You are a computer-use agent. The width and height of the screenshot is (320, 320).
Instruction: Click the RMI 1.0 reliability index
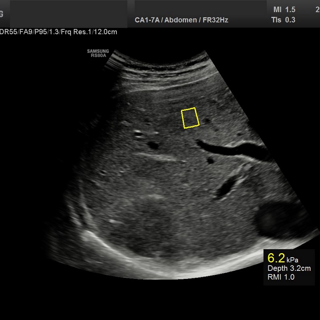pyautogui.click(x=281, y=277)
